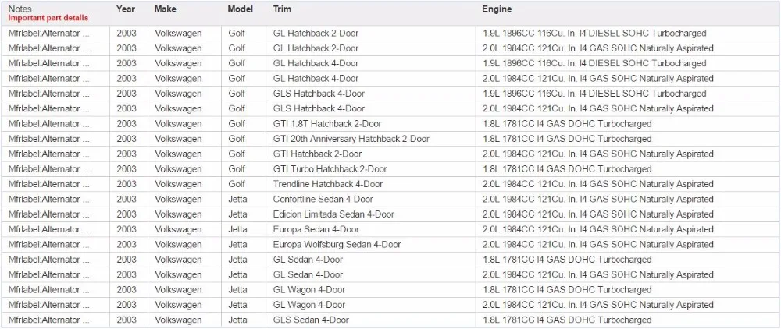Click the Model column header
Screen dimensions: 781x329
(x=240, y=9)
